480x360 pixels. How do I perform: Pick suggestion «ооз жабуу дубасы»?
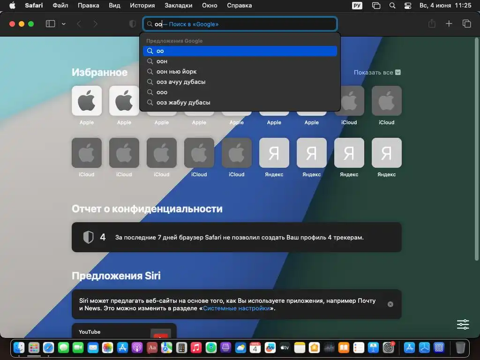pos(240,103)
